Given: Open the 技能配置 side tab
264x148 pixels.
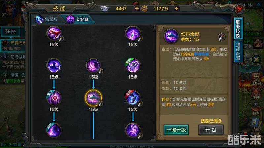Looking at the screenshot, I should click(x=238, y=51).
